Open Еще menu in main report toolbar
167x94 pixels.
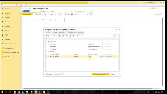(157, 14)
